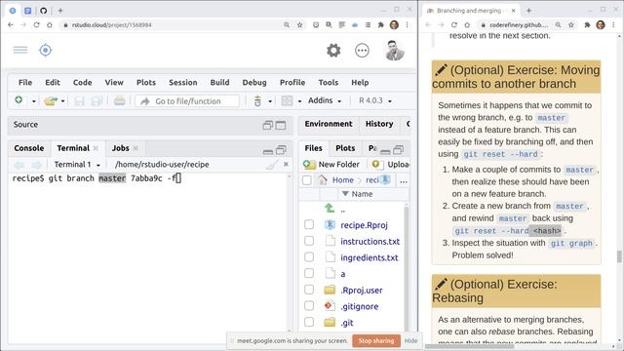Open the GitHub browser tab
The image size is (624, 351).
[x=43, y=11]
